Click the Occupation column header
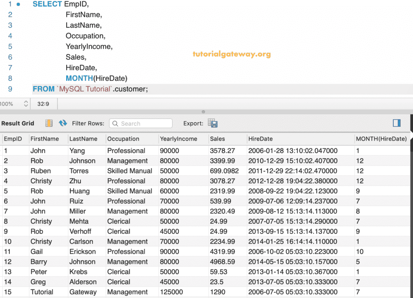Image resolution: width=413 pixels, height=298 pixels. point(123,139)
